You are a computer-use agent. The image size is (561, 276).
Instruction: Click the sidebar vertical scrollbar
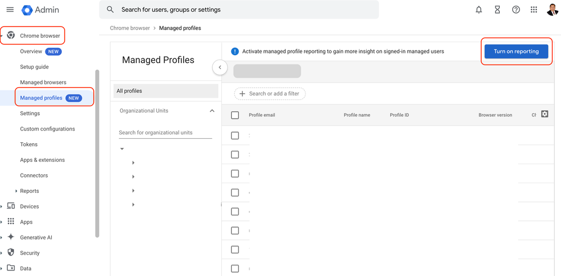click(x=97, y=153)
